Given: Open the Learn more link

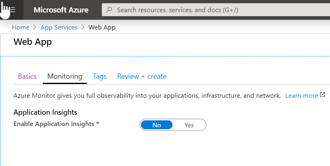Looking at the screenshot, I should click(x=301, y=96).
